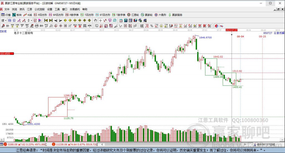This screenshot has width=285, height=153.
Task: Click the red floppy disk save icon
Action: [x=135, y=21]
